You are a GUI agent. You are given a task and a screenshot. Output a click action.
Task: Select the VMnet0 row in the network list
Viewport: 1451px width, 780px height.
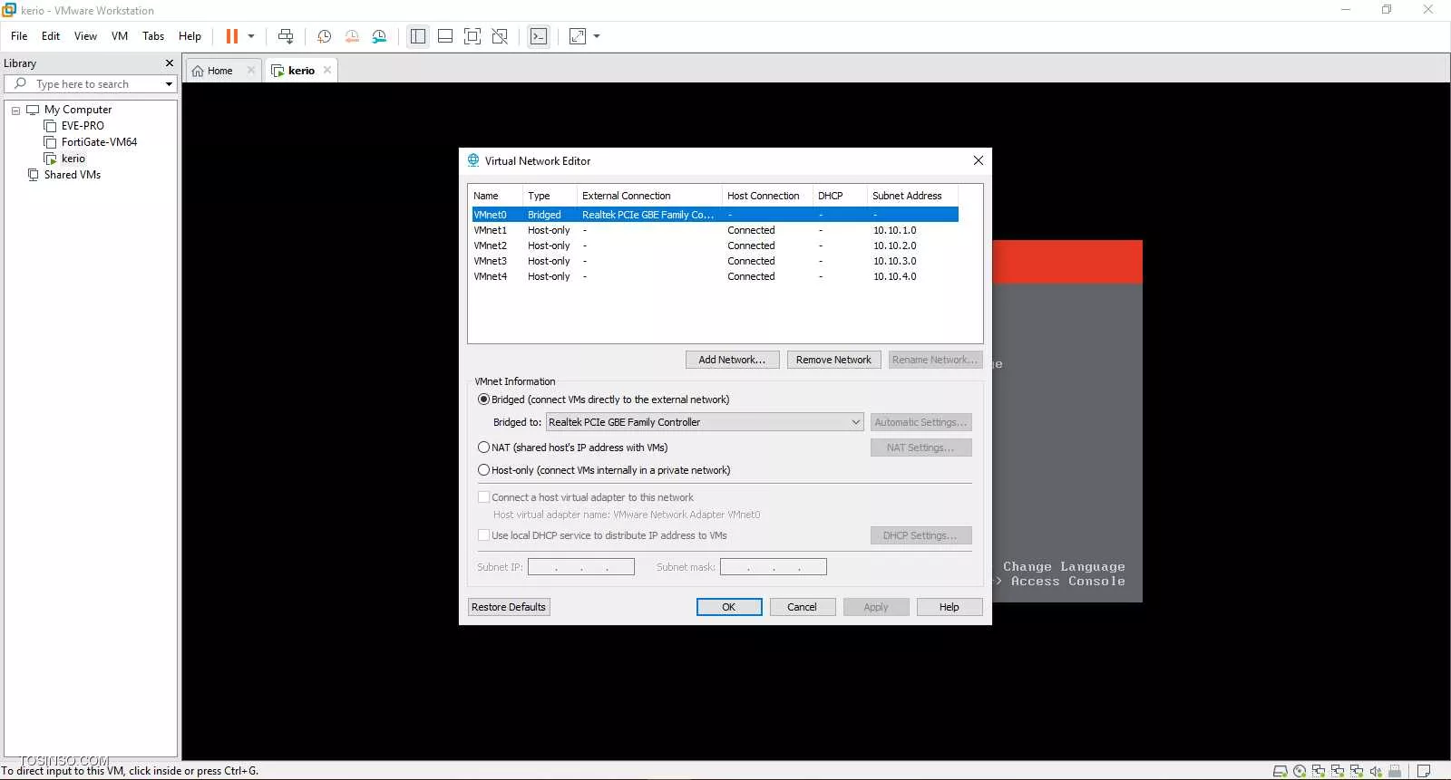pos(715,215)
